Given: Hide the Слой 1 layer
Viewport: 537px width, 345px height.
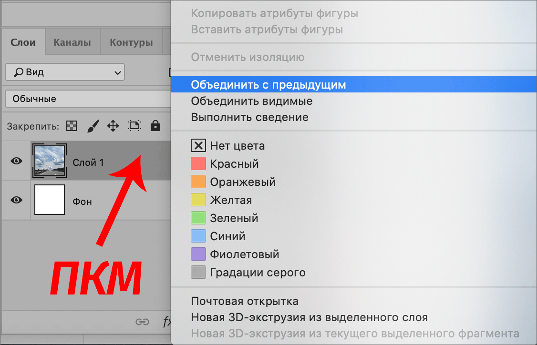Looking at the screenshot, I should pos(16,161).
